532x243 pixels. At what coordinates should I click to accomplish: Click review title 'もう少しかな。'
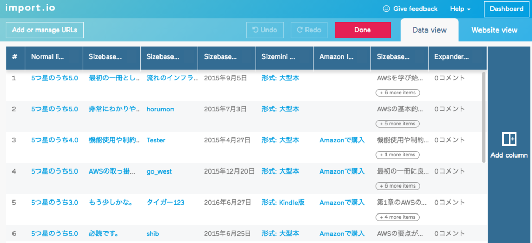111,203
